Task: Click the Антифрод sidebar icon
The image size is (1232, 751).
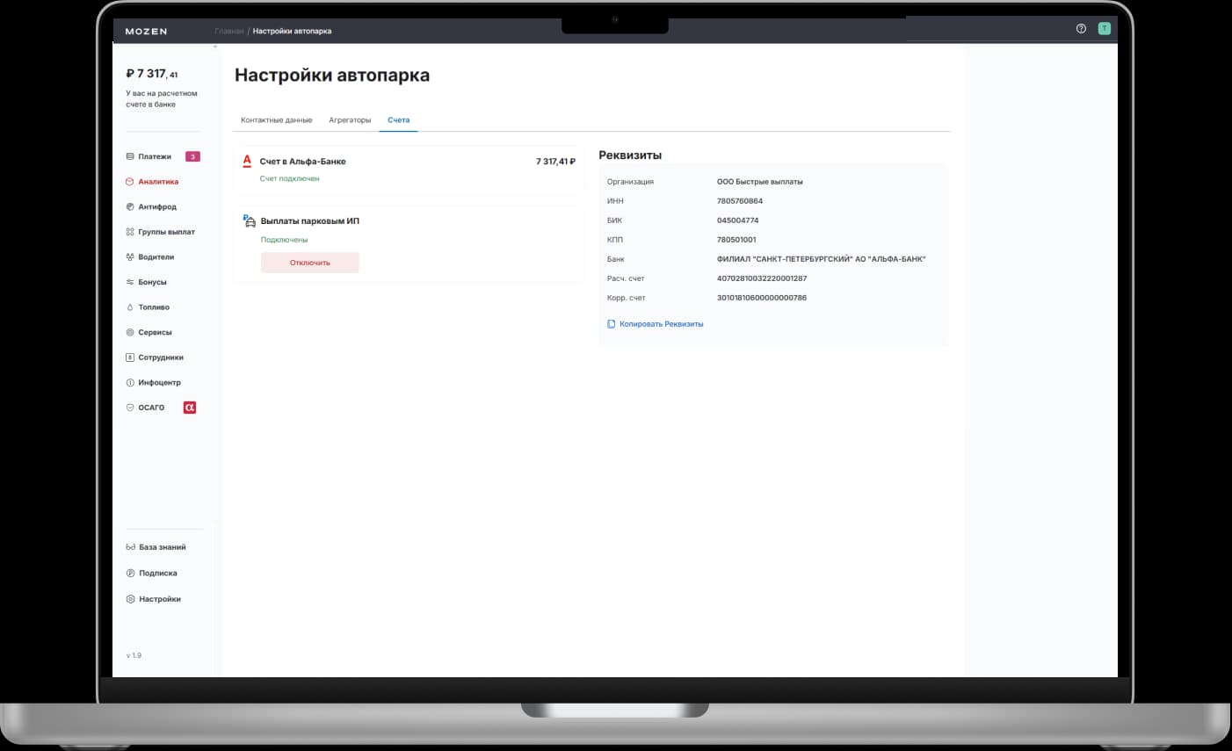Action: 130,207
